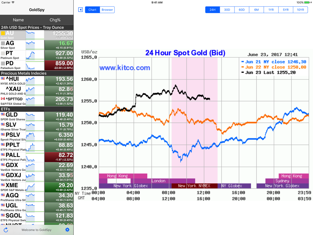
Task: Click the www.kitco.com link on chart
Action: pos(125,68)
